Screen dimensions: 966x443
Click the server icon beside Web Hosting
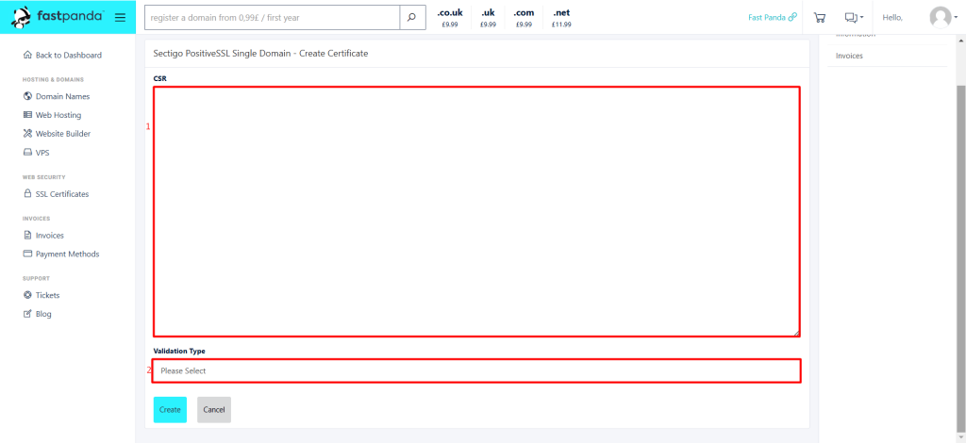click(27, 114)
